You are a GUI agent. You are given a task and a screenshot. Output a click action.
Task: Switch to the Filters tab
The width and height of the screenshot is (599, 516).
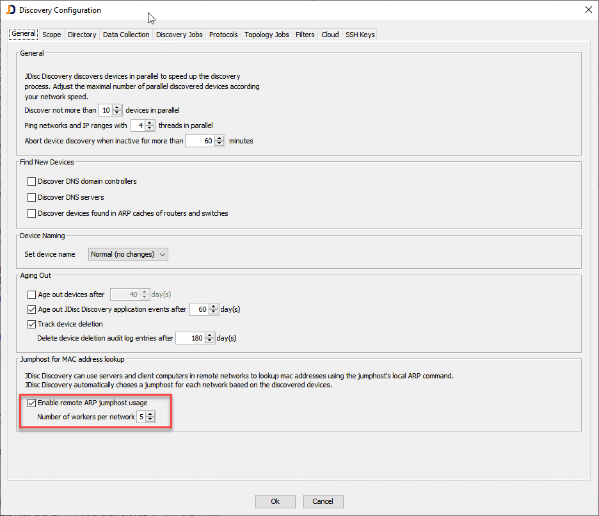(305, 34)
